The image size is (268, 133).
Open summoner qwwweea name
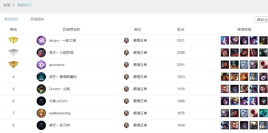tap(57, 65)
